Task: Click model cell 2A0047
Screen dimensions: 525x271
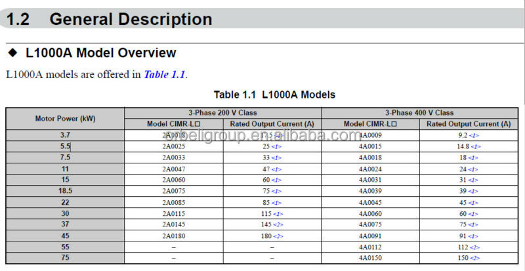Action: click(174, 169)
